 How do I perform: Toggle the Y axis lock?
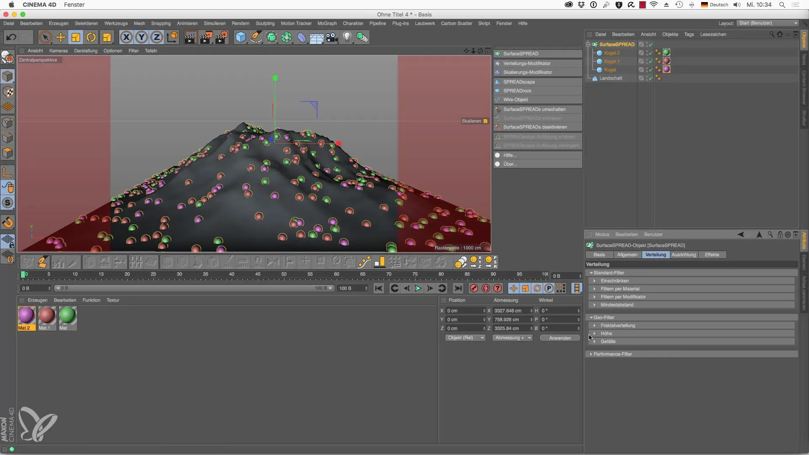(142, 37)
